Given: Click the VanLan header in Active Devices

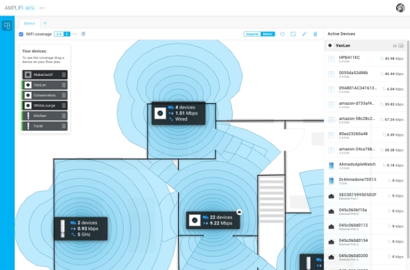Looking at the screenshot, I should (365, 45).
